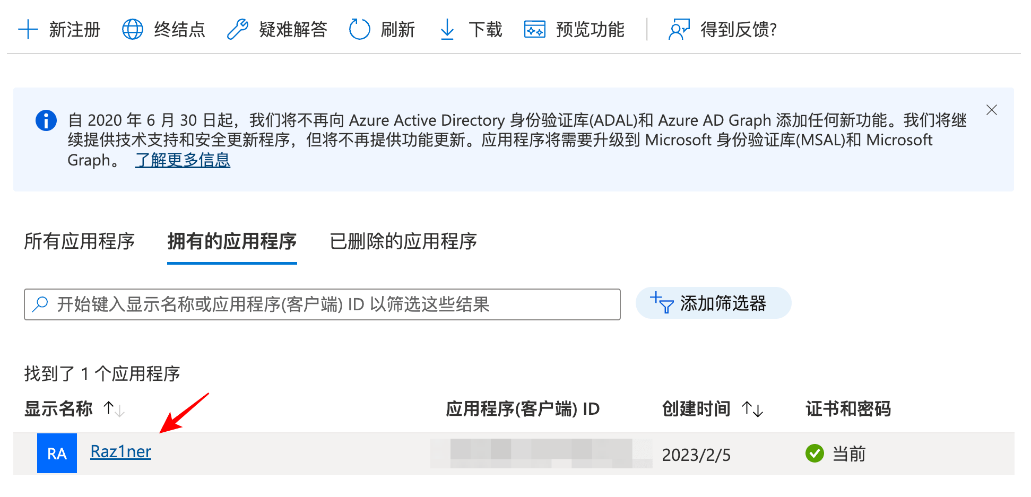Click the 找到了 1 个应用程序 result count

pyautogui.click(x=102, y=374)
